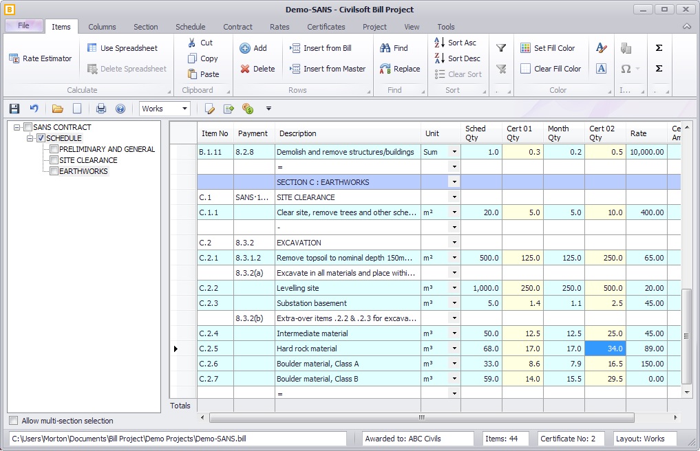Click the upper Sigma sum icon
Image resolution: width=700 pixels, height=451 pixels.
tap(659, 47)
